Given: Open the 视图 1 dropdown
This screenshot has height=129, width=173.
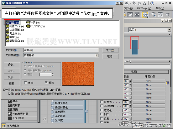Looking at the screenshot, I should (169, 30).
